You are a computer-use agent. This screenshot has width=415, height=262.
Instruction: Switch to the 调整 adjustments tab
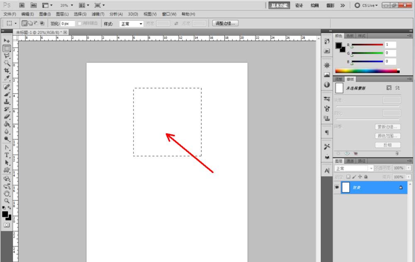click(x=339, y=79)
